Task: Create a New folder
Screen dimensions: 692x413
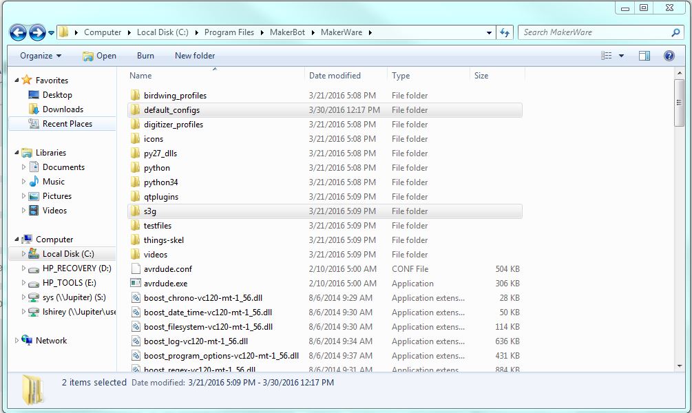Action: tap(195, 56)
